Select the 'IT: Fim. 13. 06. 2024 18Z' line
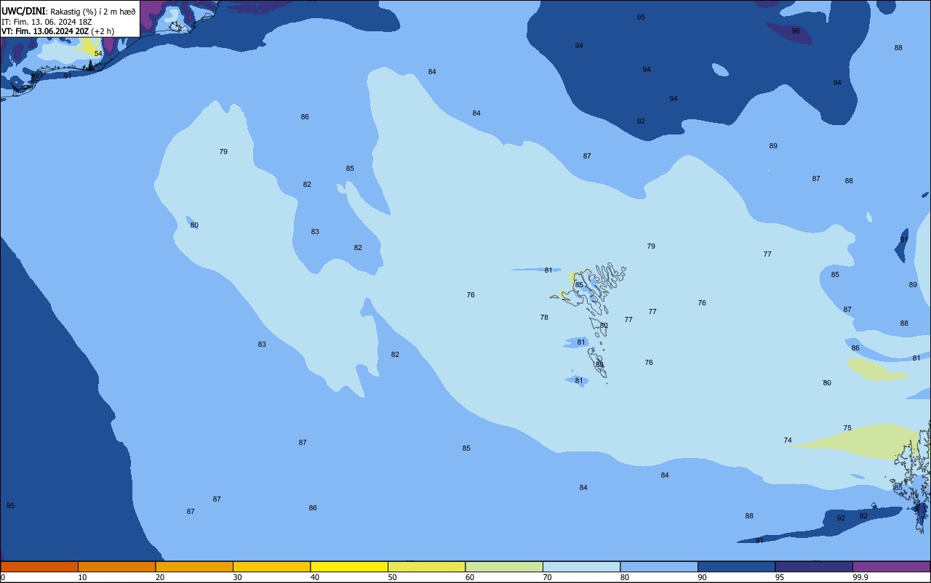 47,22
